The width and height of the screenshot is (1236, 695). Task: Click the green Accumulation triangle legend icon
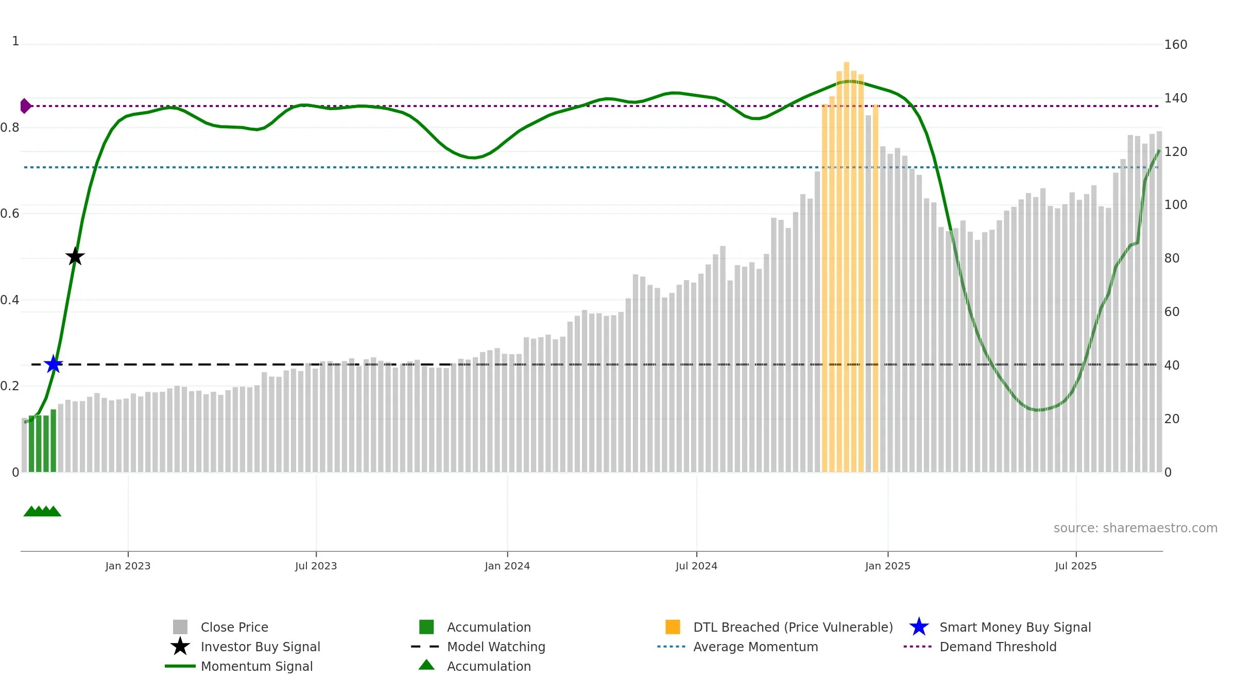426,665
